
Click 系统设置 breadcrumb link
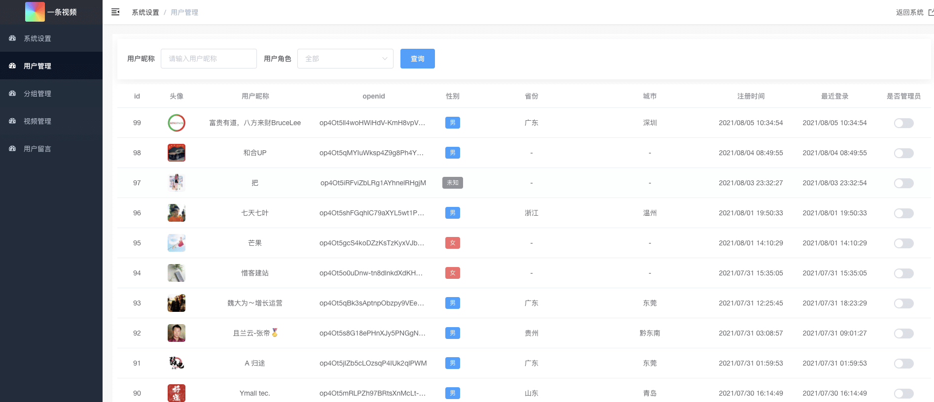coord(145,12)
